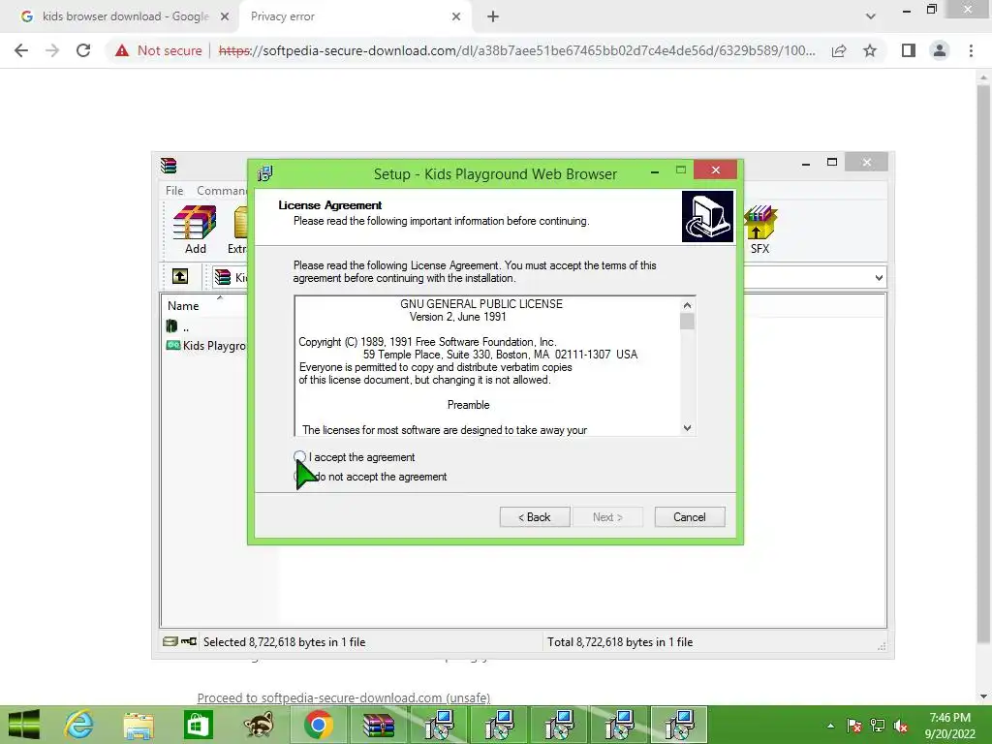Image resolution: width=992 pixels, height=744 pixels.
Task: Open the Windows Start button
Action: coord(24,725)
